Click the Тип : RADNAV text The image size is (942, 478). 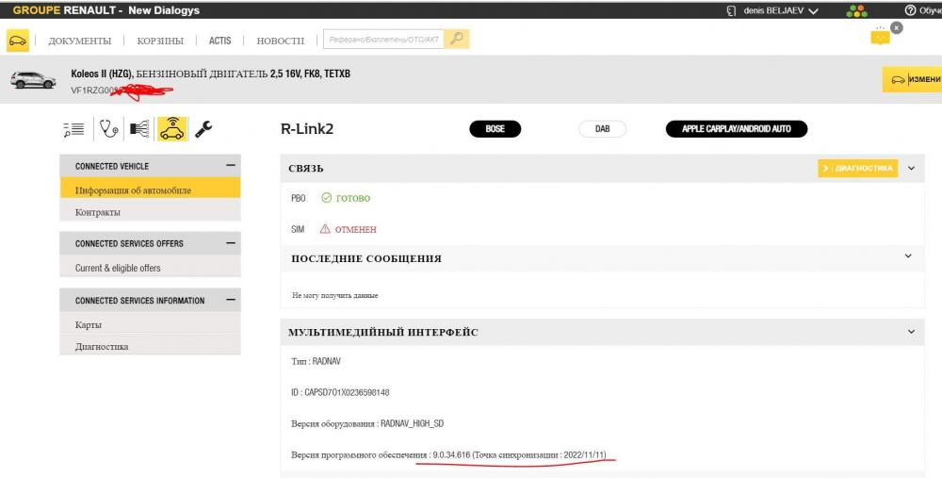[316, 361]
